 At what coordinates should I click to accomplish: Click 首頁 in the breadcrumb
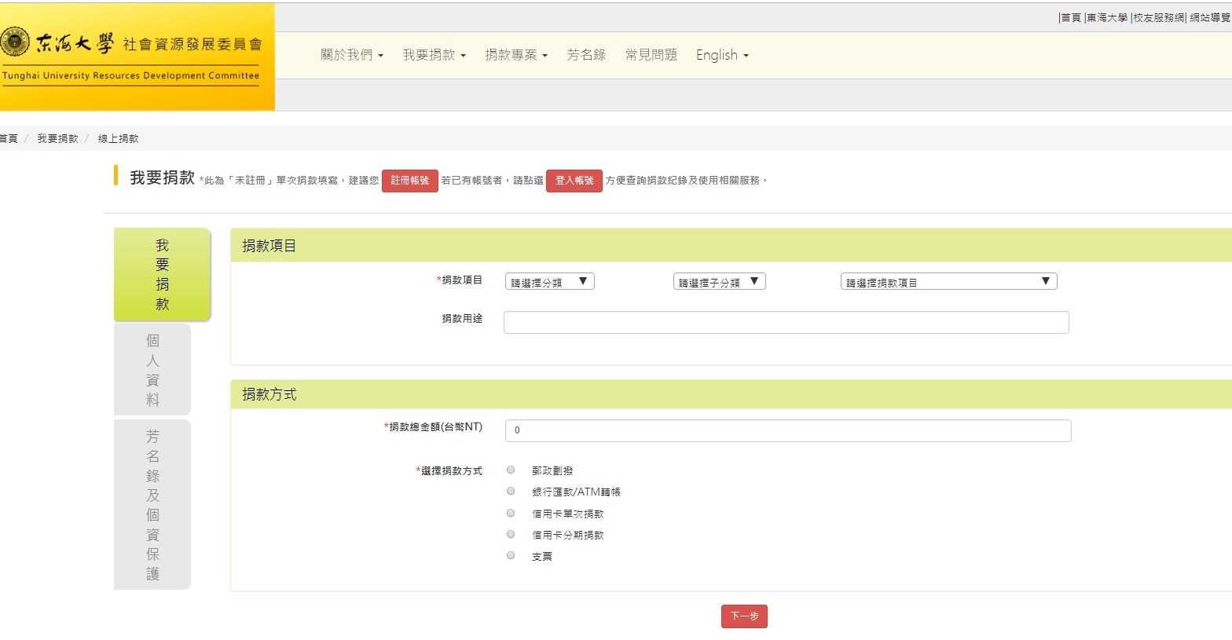(x=9, y=138)
